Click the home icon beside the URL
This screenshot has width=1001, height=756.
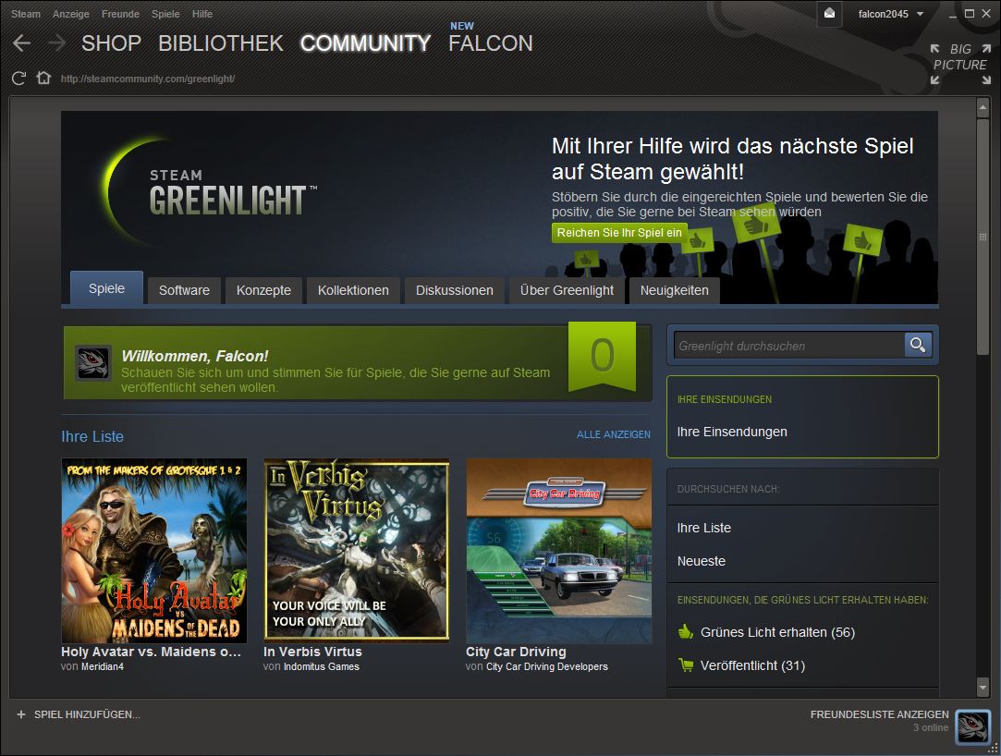(x=43, y=78)
